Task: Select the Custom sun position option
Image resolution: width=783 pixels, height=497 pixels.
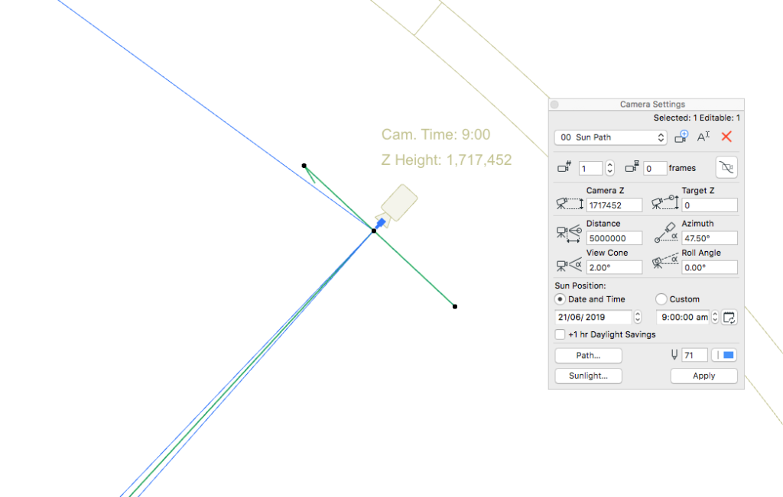Action: point(661,299)
